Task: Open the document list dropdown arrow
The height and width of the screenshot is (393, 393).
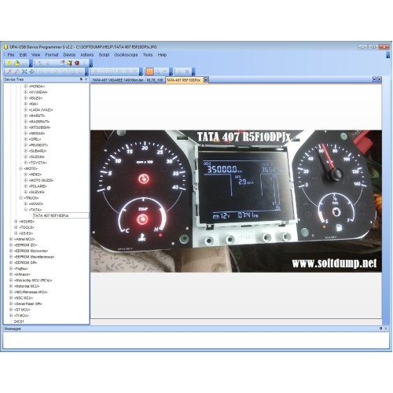Action: pos(374,79)
